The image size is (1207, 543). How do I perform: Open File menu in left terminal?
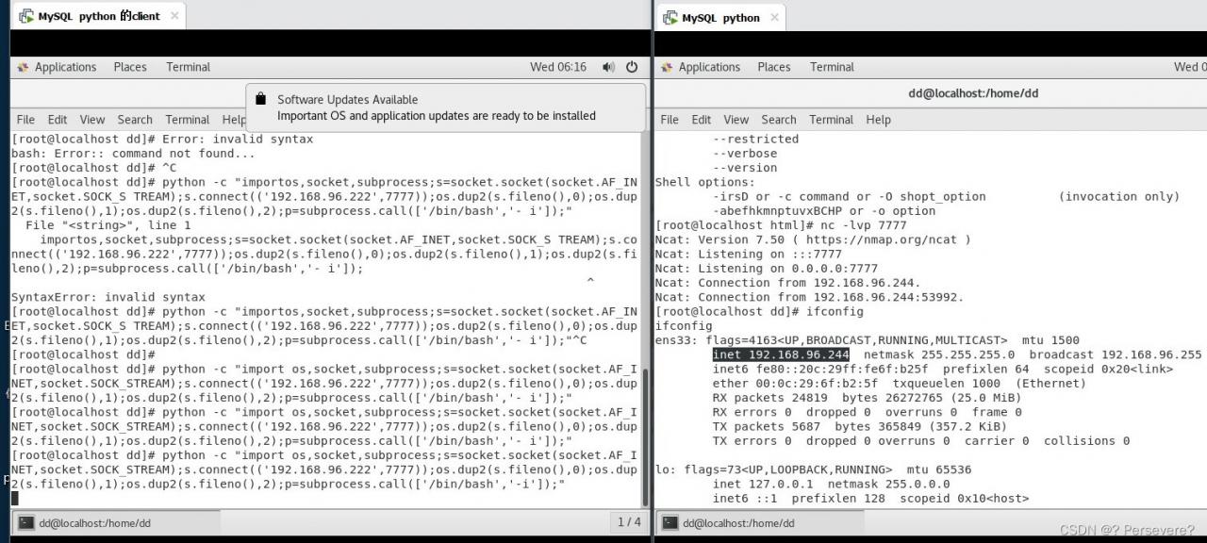click(25, 120)
